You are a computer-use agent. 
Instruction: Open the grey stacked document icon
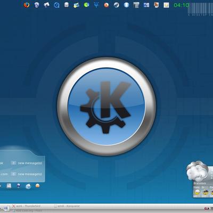coord(136,5)
